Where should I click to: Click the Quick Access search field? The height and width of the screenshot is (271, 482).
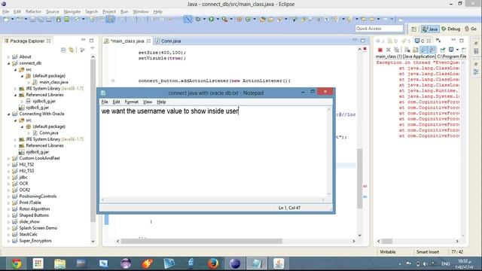[x=379, y=29]
